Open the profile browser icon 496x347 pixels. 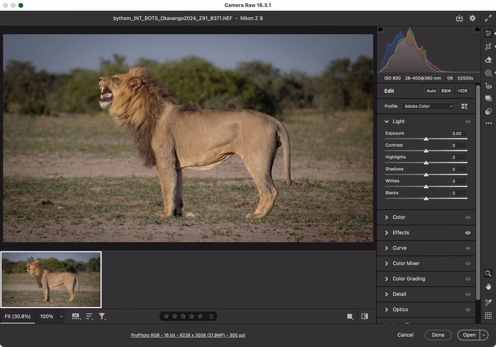point(464,106)
